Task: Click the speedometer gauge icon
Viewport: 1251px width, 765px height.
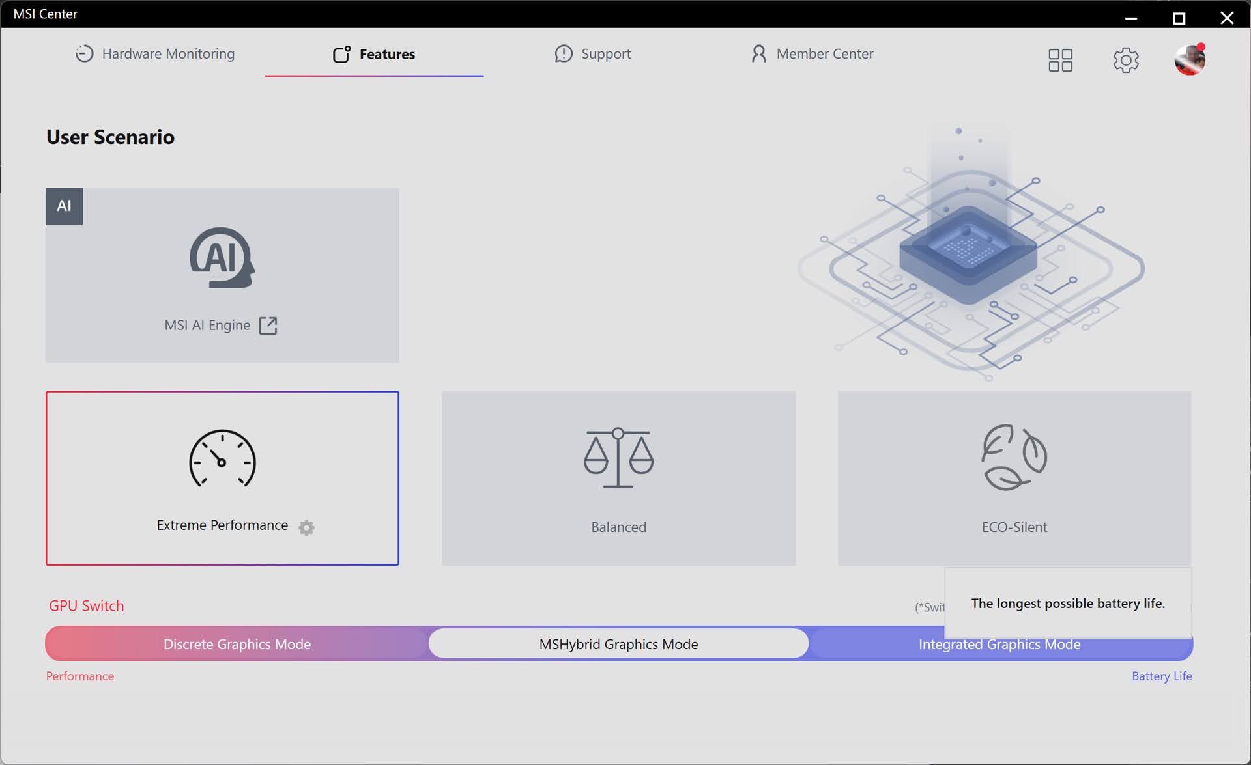Action: coord(222,458)
